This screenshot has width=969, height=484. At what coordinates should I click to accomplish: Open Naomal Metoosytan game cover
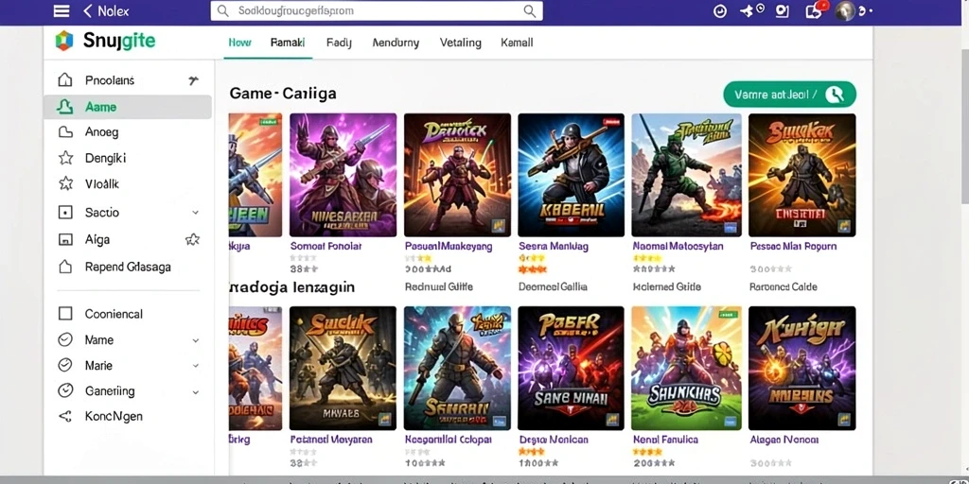(x=687, y=175)
